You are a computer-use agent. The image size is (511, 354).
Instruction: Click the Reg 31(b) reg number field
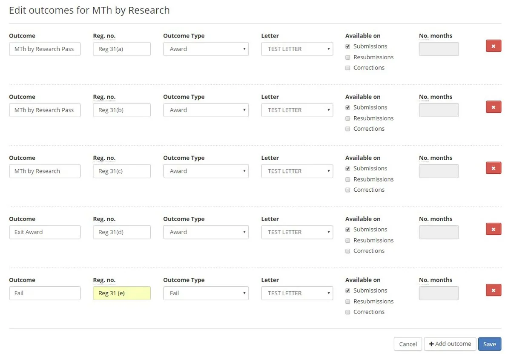[x=122, y=110]
